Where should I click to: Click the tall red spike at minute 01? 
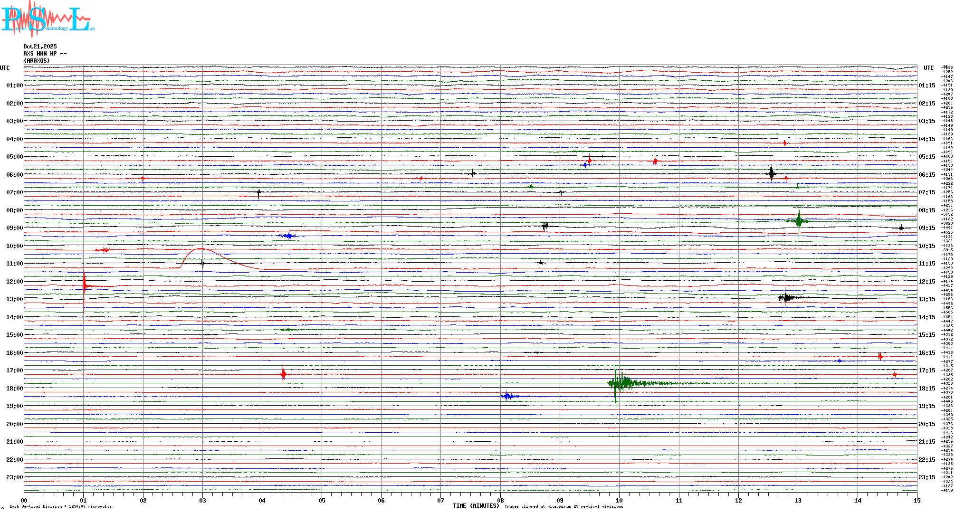pyautogui.click(x=84, y=286)
